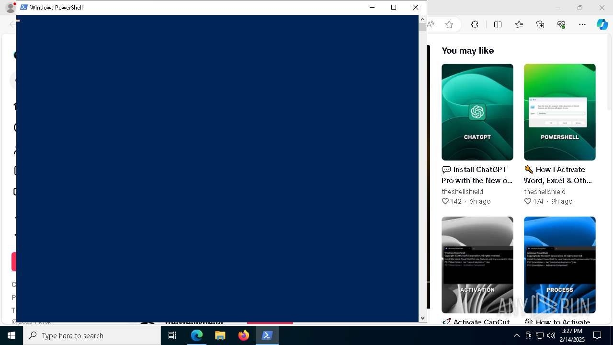This screenshot has width=613, height=345.
Task: Click the heart icon with 174 likes
Action: [528, 201]
